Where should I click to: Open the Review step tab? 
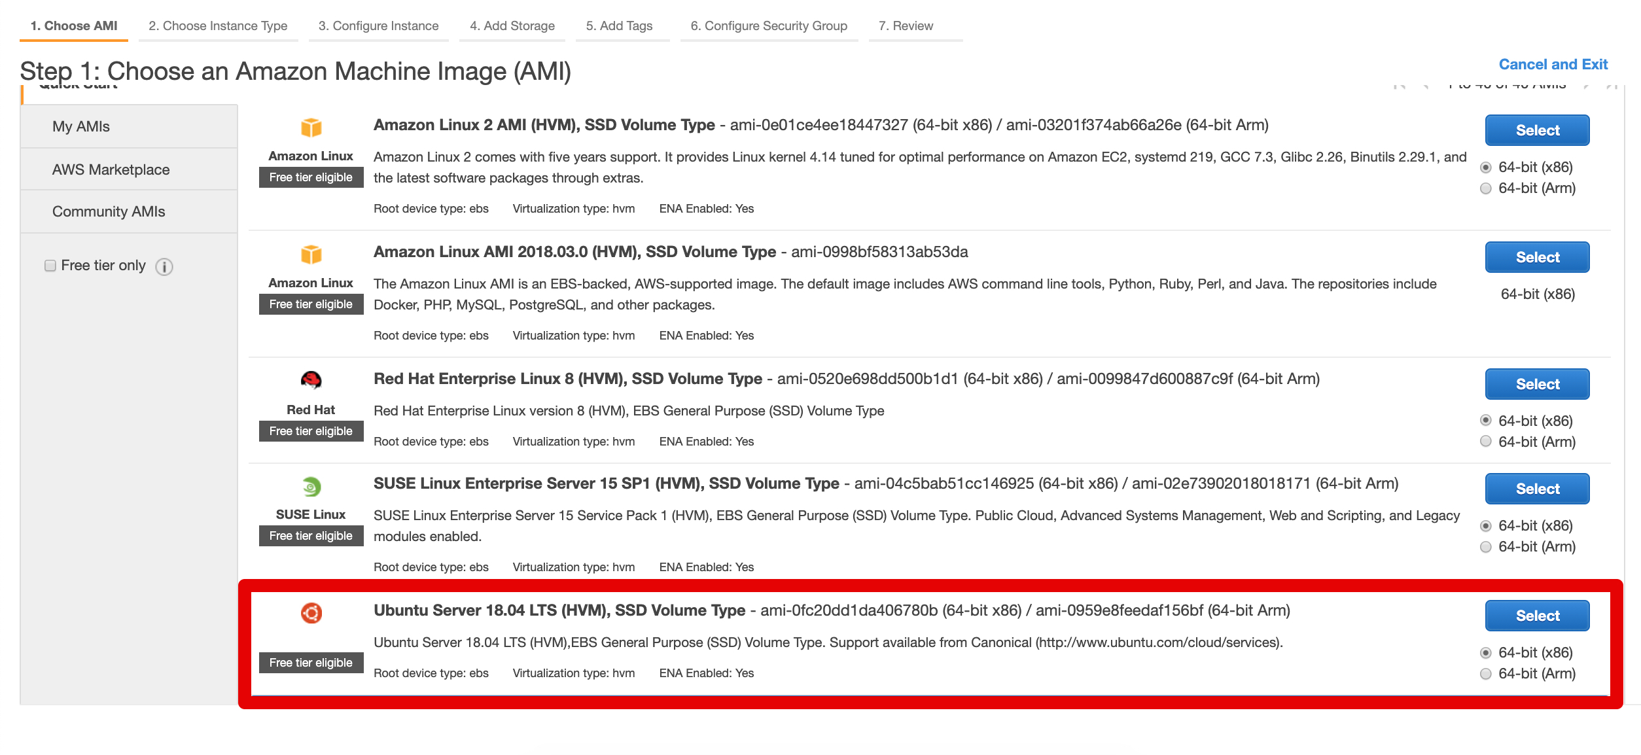pyautogui.click(x=907, y=26)
